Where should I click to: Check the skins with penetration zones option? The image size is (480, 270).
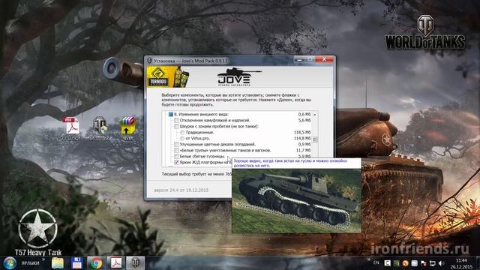click(x=177, y=127)
